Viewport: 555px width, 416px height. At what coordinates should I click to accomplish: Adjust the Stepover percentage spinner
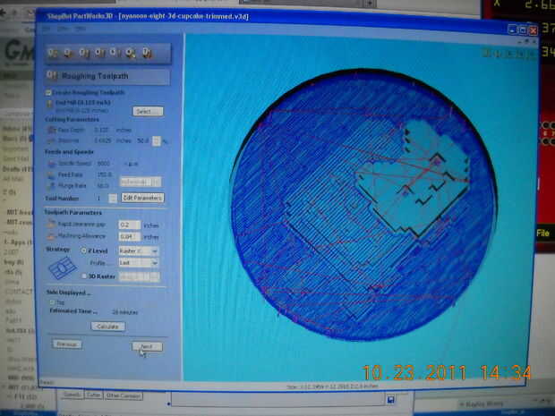click(x=156, y=140)
